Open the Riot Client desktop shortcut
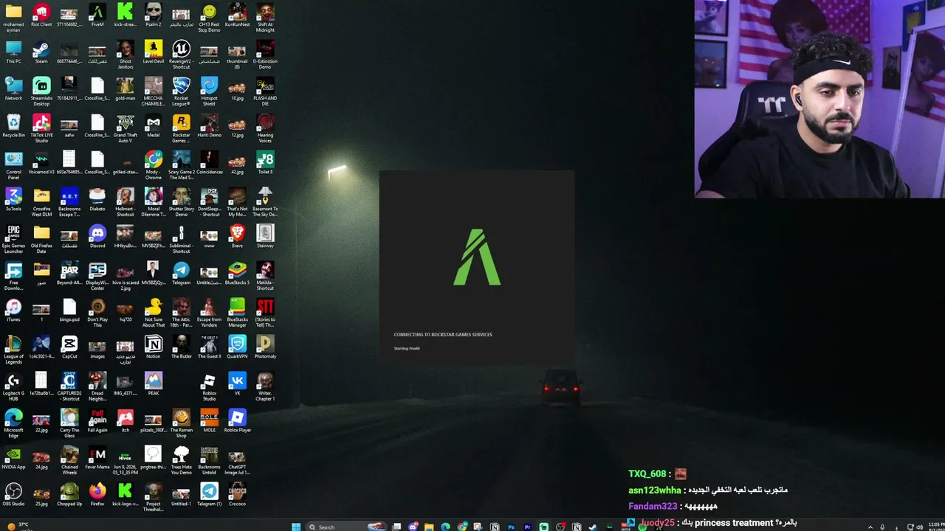Viewport: 945px width, 531px height. (x=41, y=15)
